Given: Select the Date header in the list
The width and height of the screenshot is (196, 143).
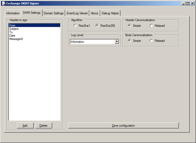Looking at the screenshot, I should point(35,36).
